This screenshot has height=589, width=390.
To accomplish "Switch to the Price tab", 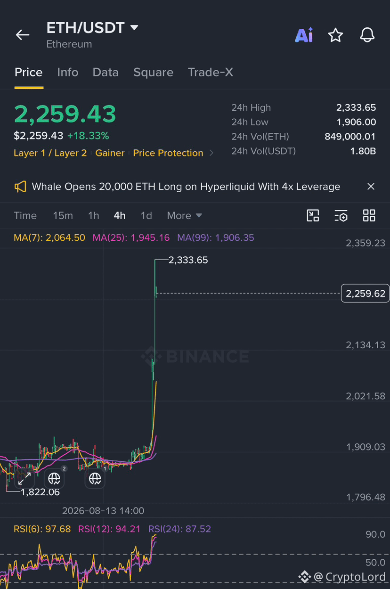I will 29,72.
